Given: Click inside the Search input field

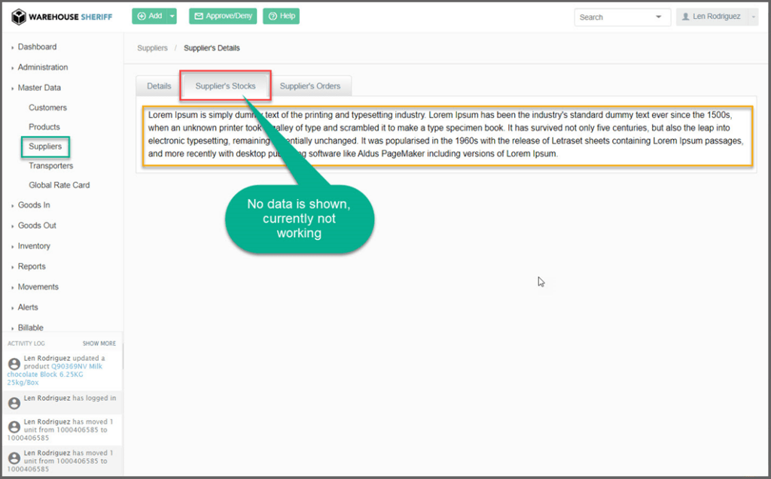Looking at the screenshot, I should (611, 17).
